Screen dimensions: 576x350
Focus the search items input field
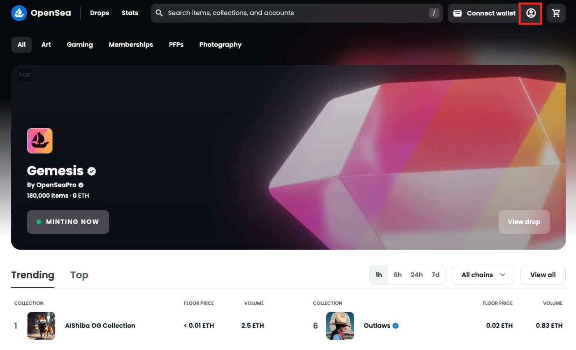tap(297, 13)
